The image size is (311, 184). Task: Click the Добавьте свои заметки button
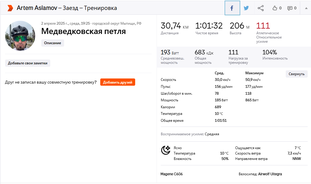(28, 63)
